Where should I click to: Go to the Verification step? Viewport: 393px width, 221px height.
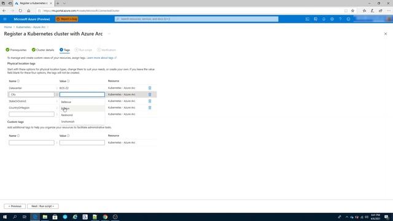point(106,50)
